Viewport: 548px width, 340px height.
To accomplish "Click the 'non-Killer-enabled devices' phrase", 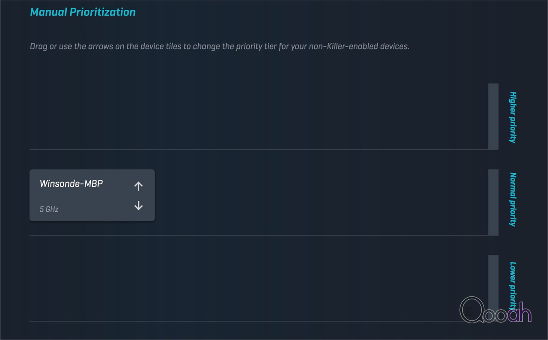I will (x=359, y=46).
